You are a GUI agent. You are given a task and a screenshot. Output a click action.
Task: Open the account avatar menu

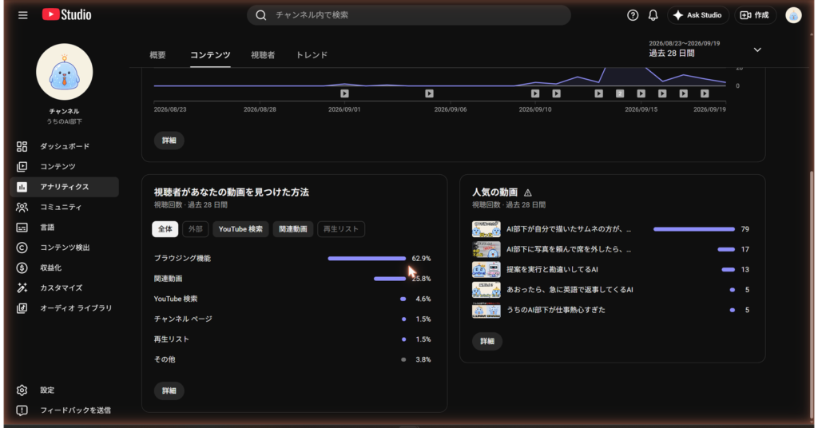coord(793,15)
